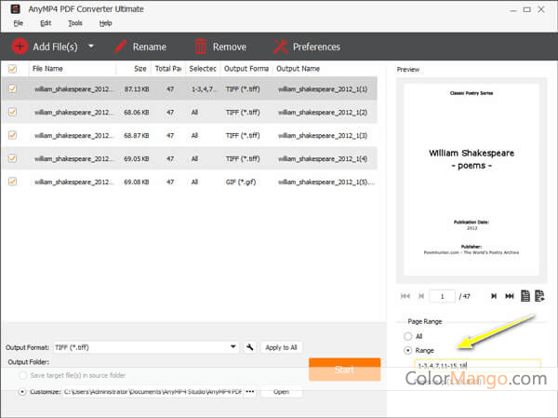Screen dimensions: 558x418
Task: Select the All page range option
Action: 407,335
